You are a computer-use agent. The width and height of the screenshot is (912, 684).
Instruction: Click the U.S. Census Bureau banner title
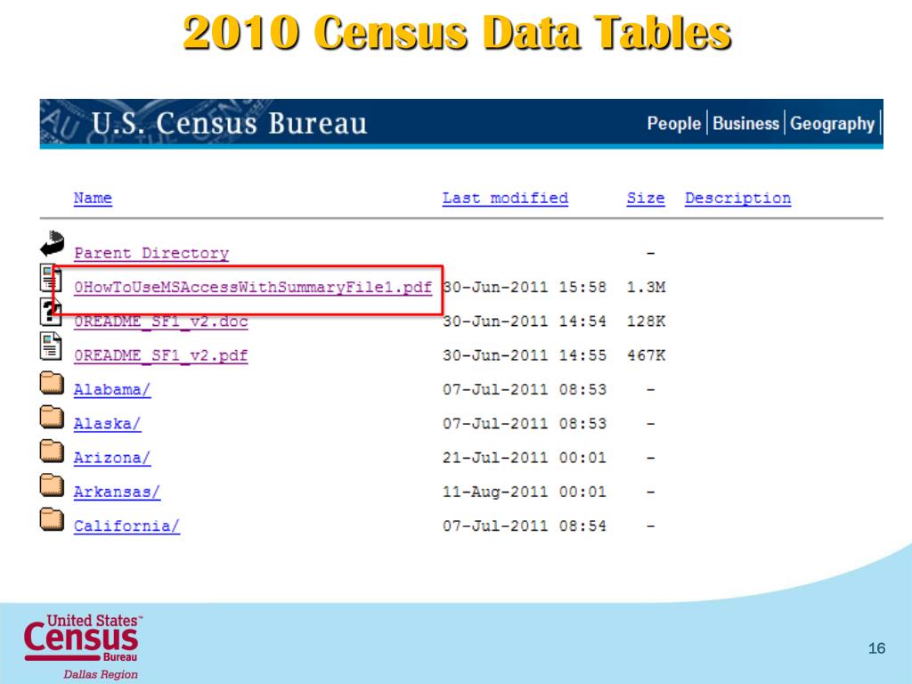click(x=230, y=123)
